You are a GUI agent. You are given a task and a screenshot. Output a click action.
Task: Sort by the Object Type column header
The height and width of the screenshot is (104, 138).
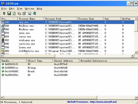(40, 61)
